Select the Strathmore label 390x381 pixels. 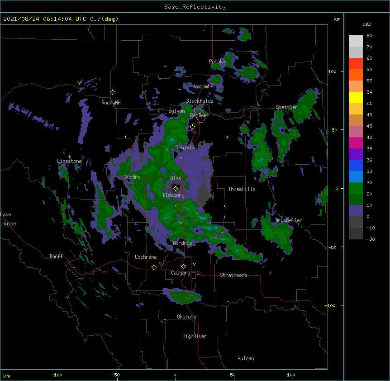click(233, 275)
